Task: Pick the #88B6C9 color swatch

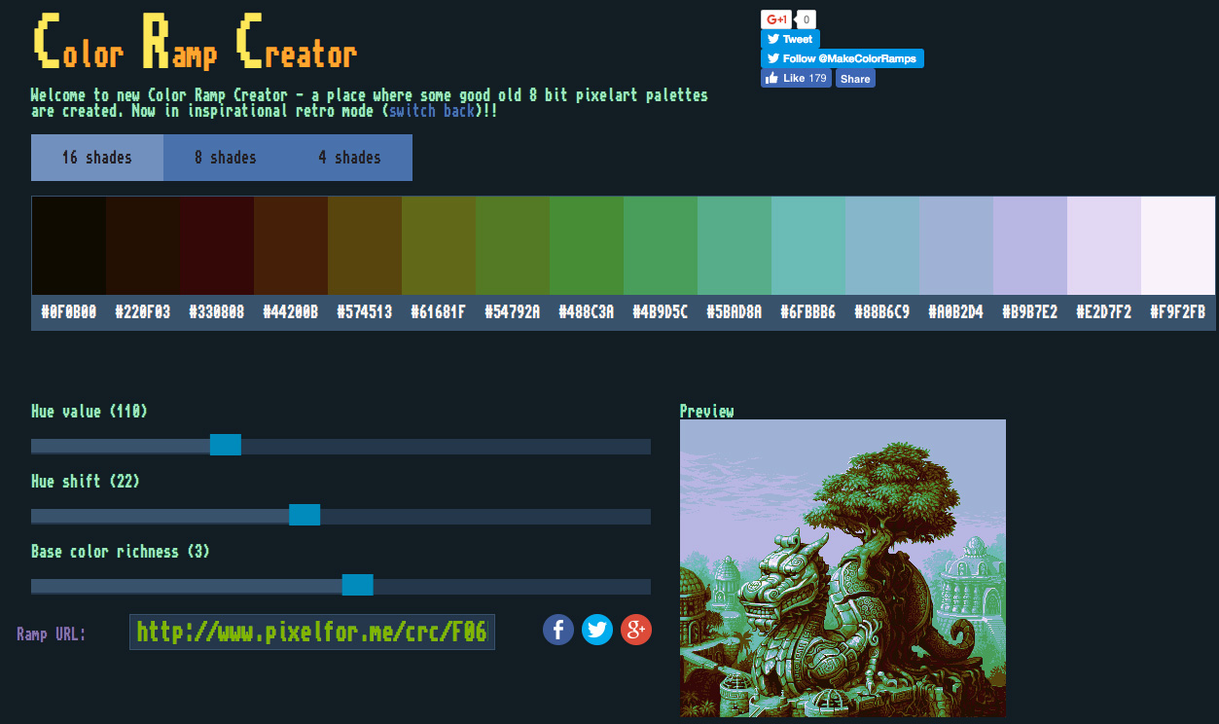Action: 882,245
